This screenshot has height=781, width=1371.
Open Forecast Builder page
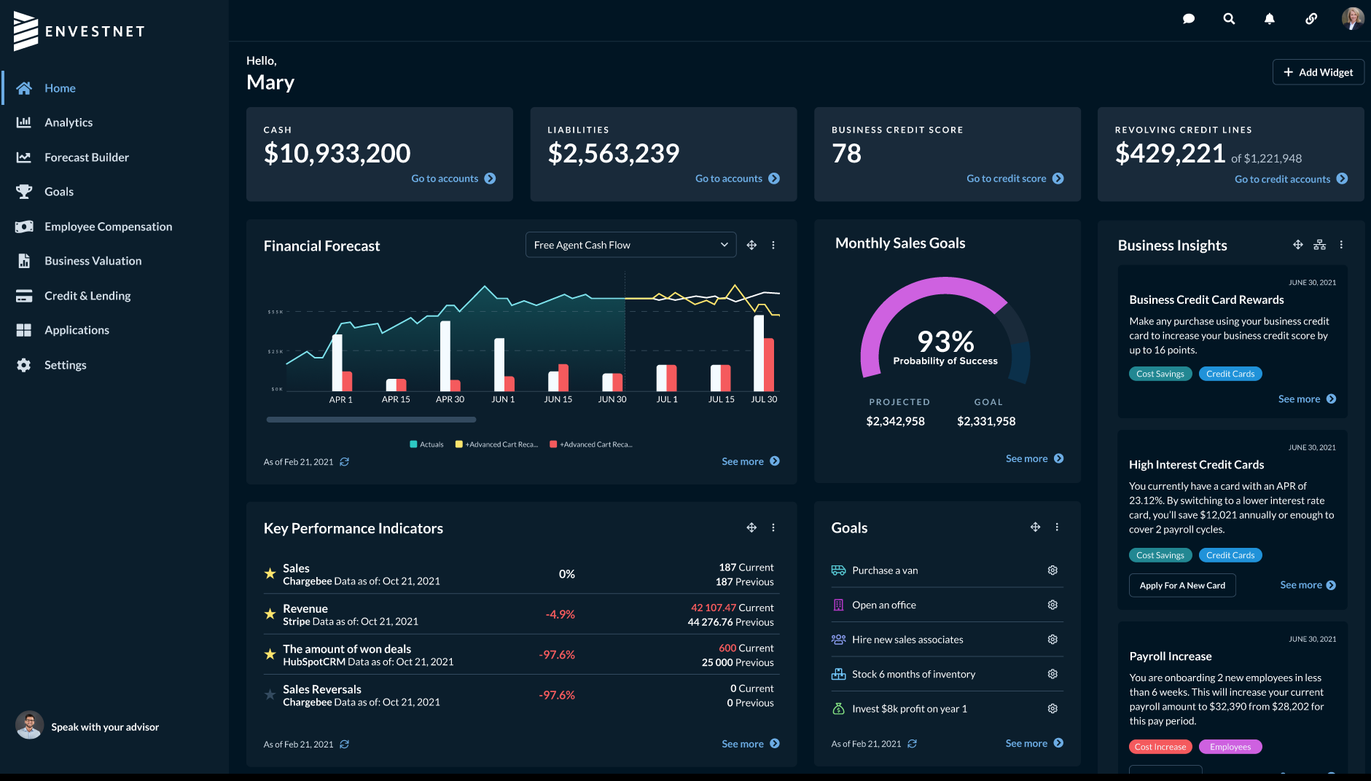click(x=87, y=157)
